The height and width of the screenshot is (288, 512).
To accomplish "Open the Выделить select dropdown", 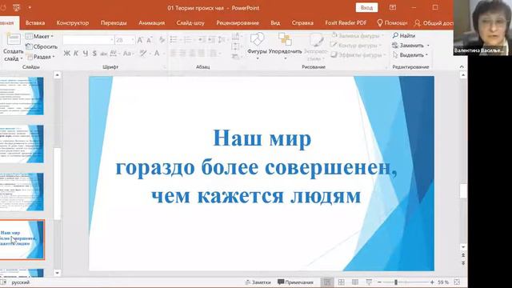I will pos(410,55).
